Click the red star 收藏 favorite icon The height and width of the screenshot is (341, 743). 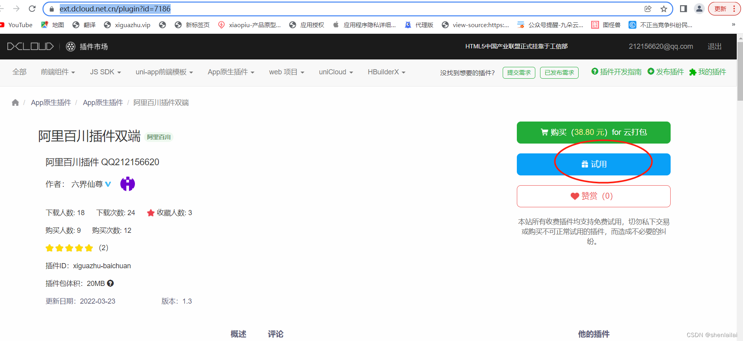point(151,213)
